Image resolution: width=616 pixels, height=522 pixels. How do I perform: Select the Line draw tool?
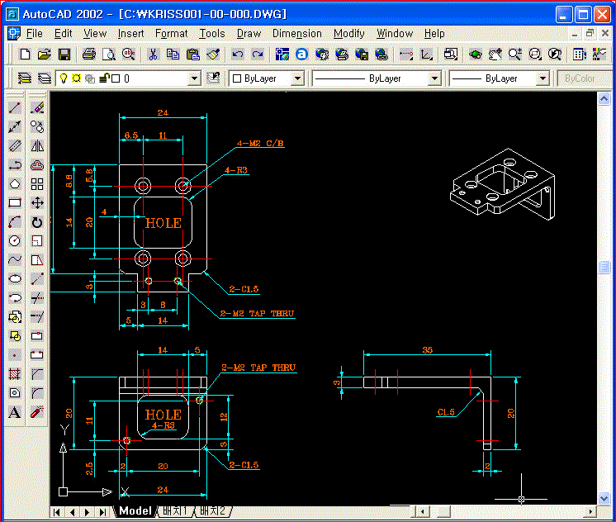coord(15,108)
